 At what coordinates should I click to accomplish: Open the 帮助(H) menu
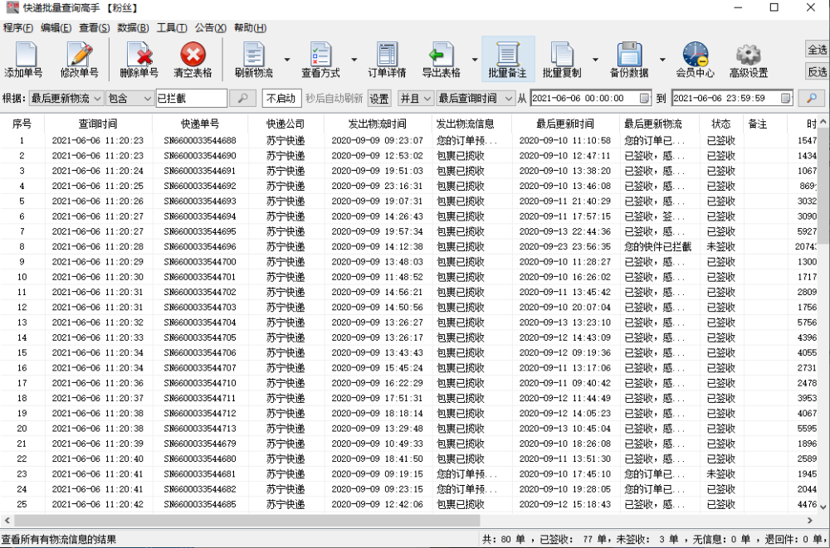[x=250, y=28]
